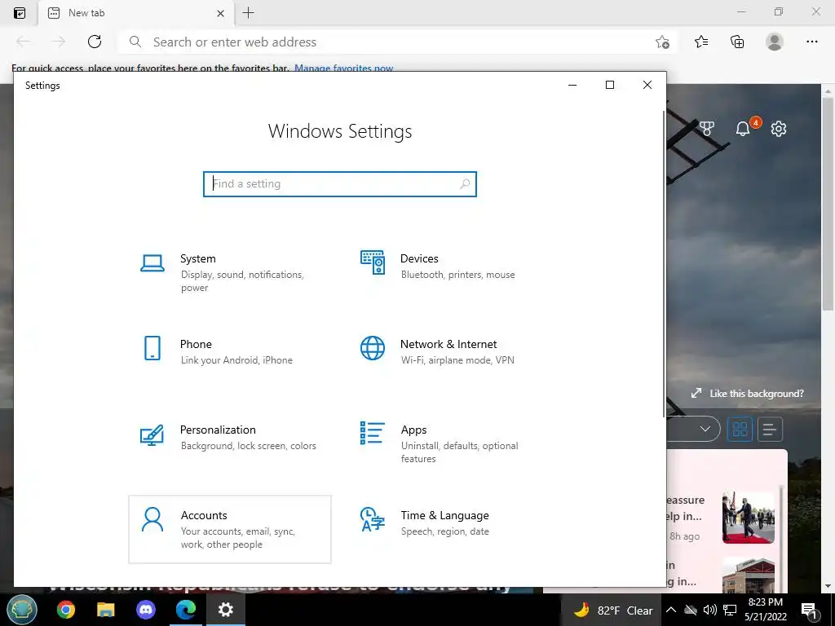
Task: Open the System settings title
Action: tap(198, 258)
